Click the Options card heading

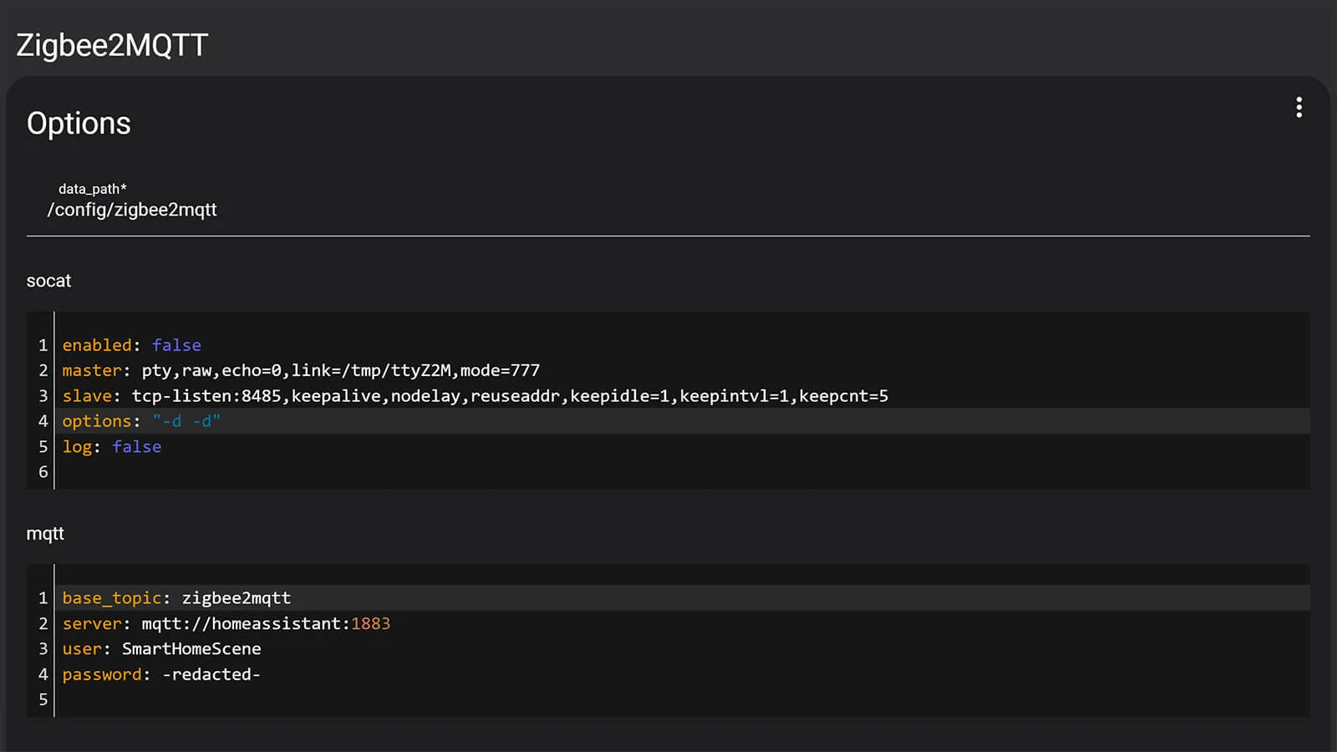click(x=79, y=124)
